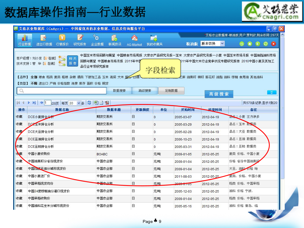This screenshot has width=304, height=228.
Task: Click the 高级搜索 button beside 数据搜索
Action: [145, 91]
